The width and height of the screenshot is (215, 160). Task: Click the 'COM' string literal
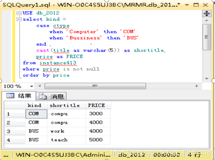pos(127,32)
